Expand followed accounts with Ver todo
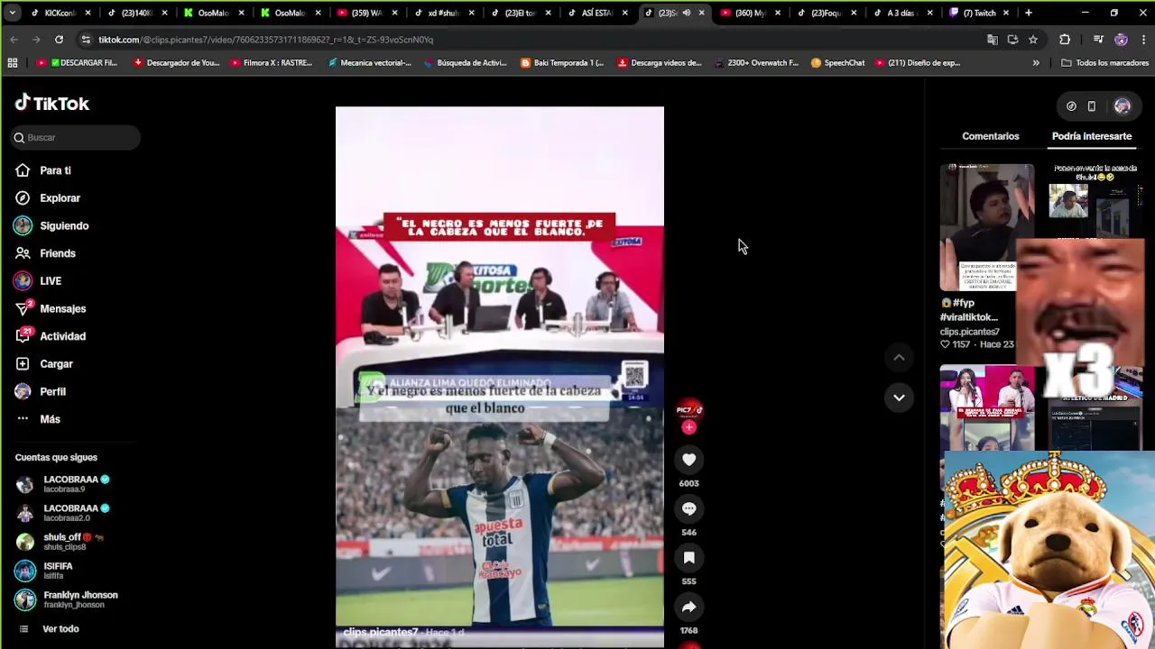This screenshot has height=649, width=1155. pyautogui.click(x=48, y=629)
